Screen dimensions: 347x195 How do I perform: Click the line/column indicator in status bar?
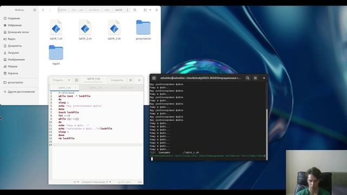pyautogui.click(x=124, y=182)
